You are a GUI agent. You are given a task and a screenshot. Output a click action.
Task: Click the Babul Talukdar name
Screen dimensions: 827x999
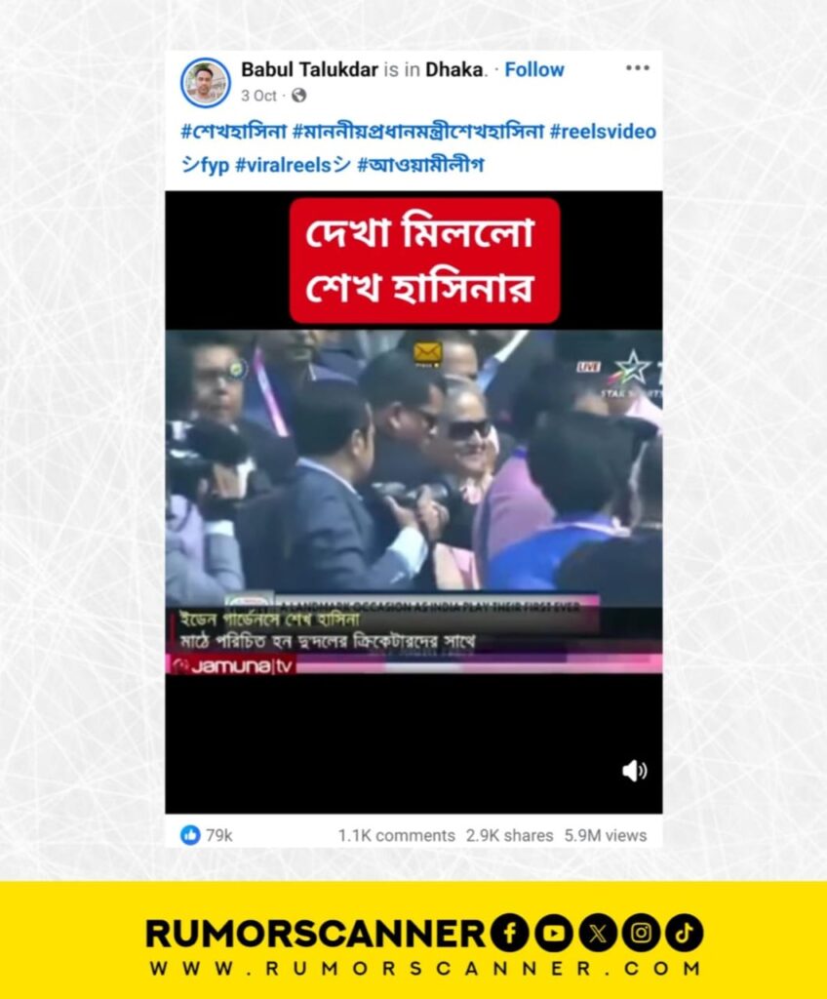(310, 69)
